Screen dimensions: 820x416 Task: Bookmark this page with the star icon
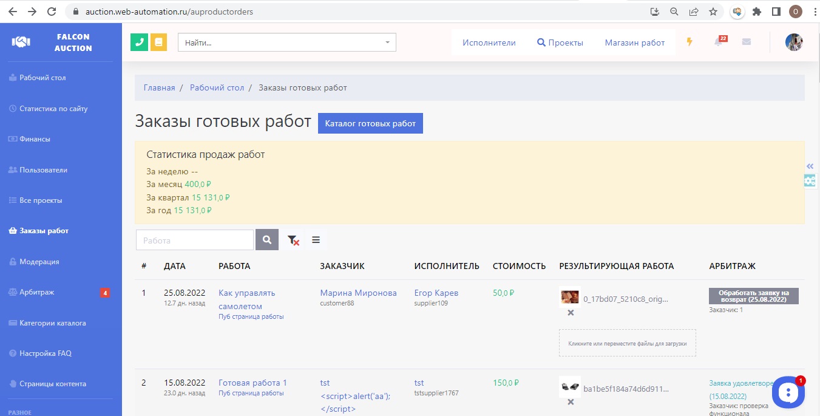point(713,12)
